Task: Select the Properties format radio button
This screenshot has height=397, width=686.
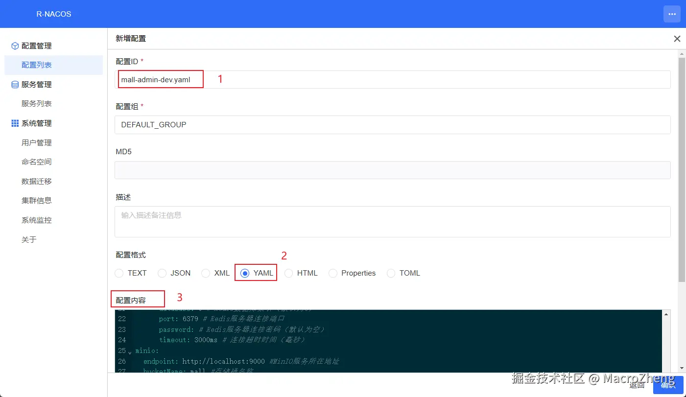Action: (333, 273)
